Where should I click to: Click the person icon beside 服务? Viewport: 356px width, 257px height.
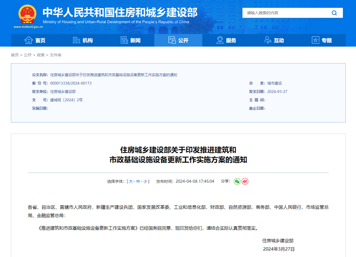coord(220,40)
